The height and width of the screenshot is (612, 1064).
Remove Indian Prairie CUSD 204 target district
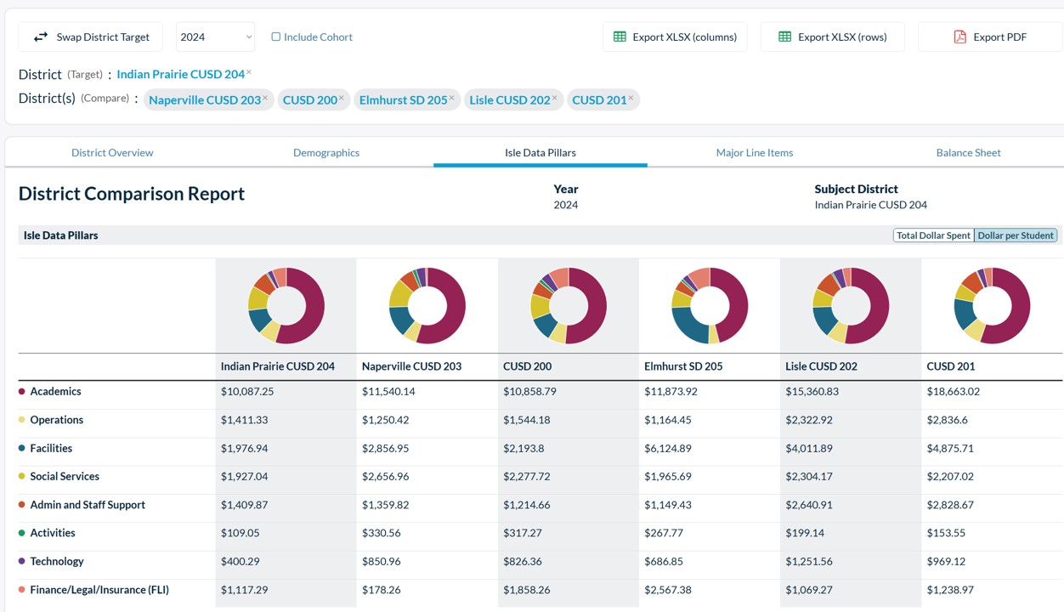point(249,72)
